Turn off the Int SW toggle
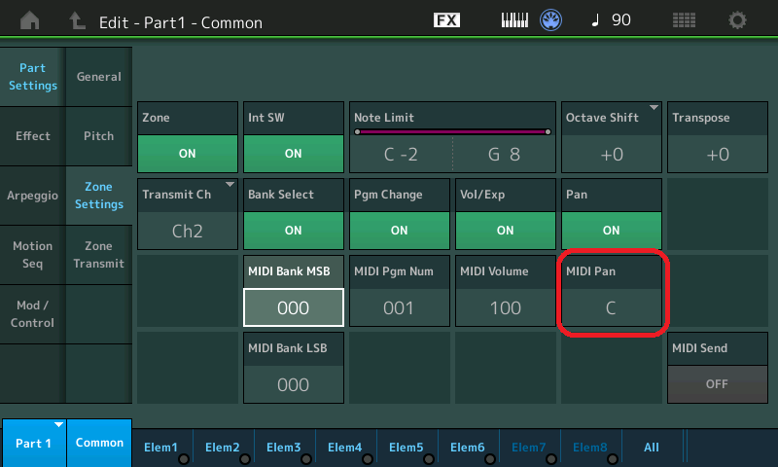 (293, 153)
